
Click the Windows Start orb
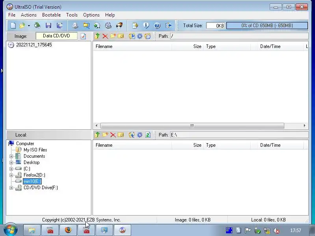click(x=11, y=230)
